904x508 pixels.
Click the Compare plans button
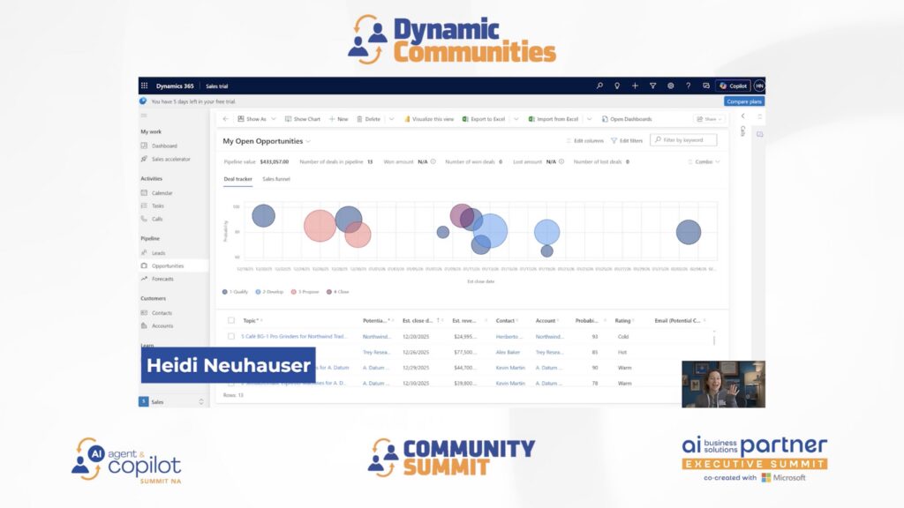click(x=743, y=101)
